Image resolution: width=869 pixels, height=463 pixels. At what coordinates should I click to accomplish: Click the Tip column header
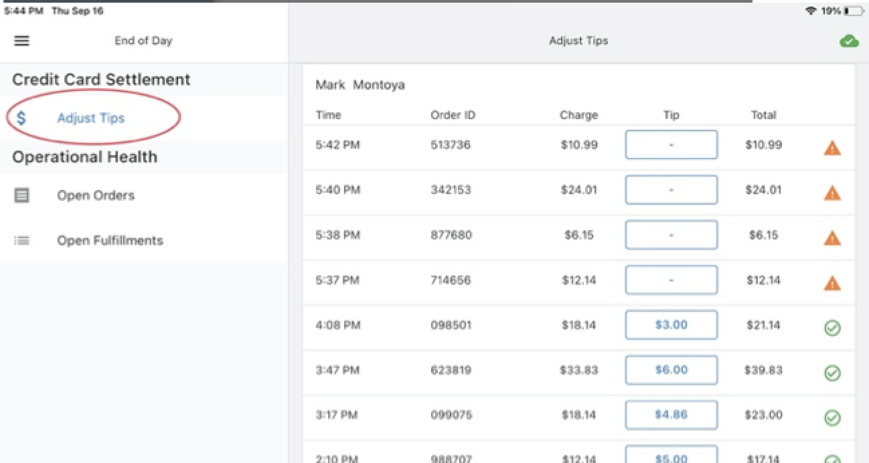tap(671, 115)
